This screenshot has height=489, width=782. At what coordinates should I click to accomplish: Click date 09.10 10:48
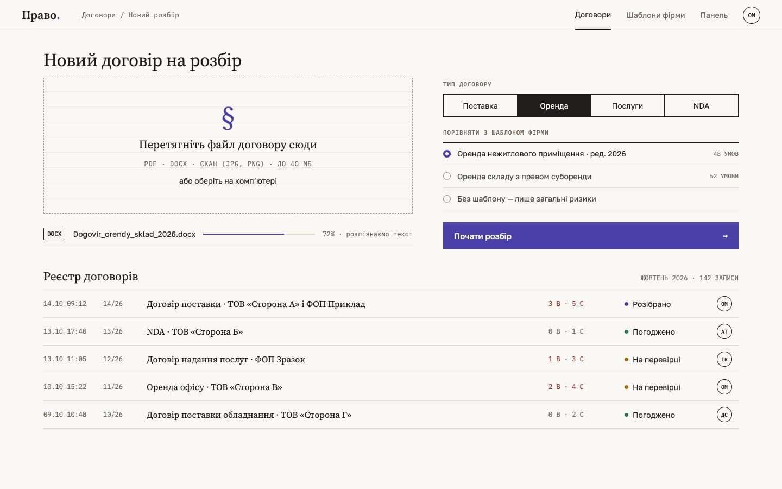[65, 415]
